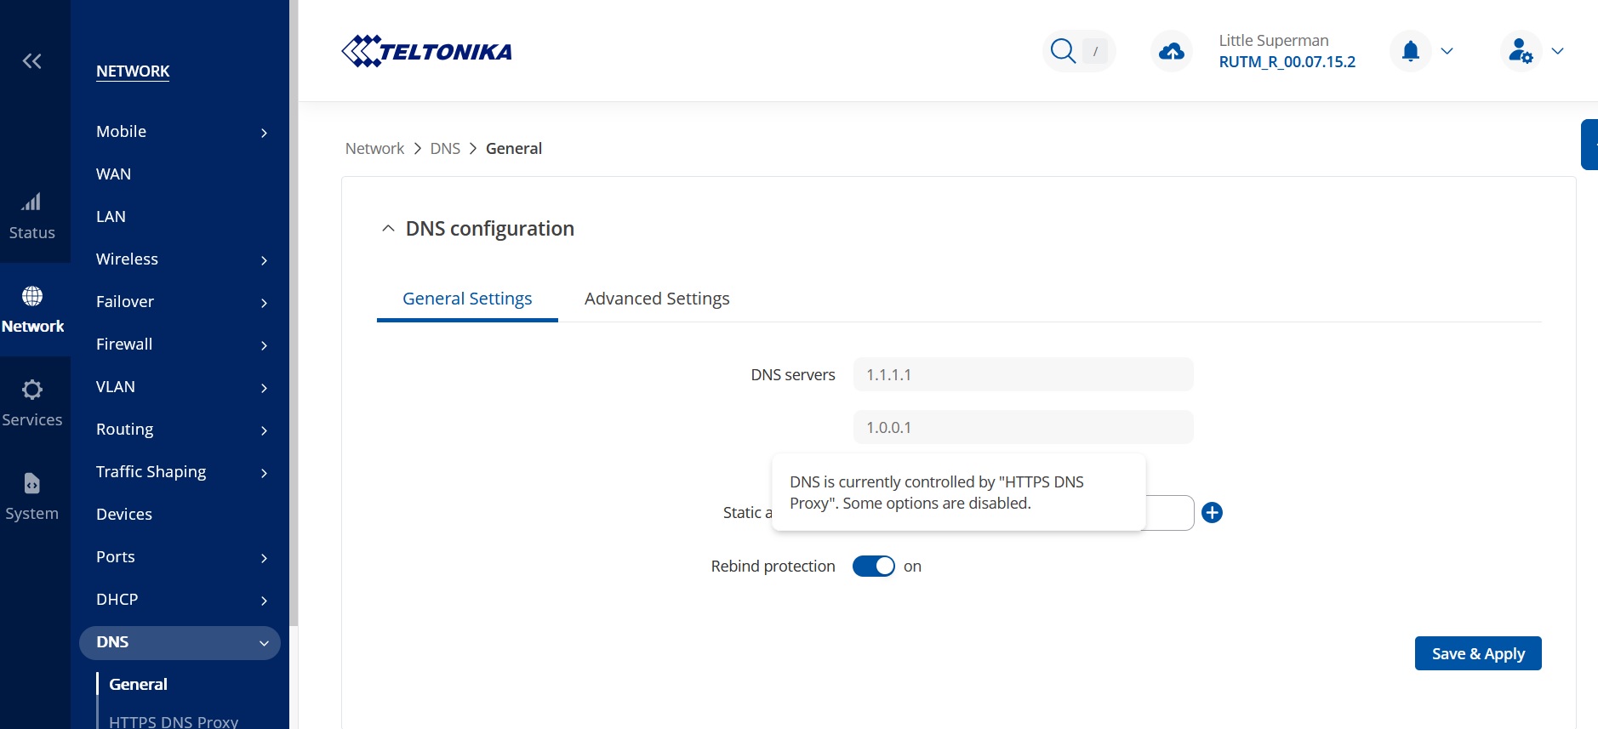Screen dimensions: 1598x729
Task: Open user settings profile icon
Action: (x=1520, y=51)
